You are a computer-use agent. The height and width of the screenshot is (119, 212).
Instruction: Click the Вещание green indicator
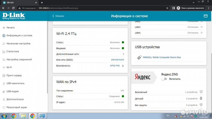coord(123,48)
